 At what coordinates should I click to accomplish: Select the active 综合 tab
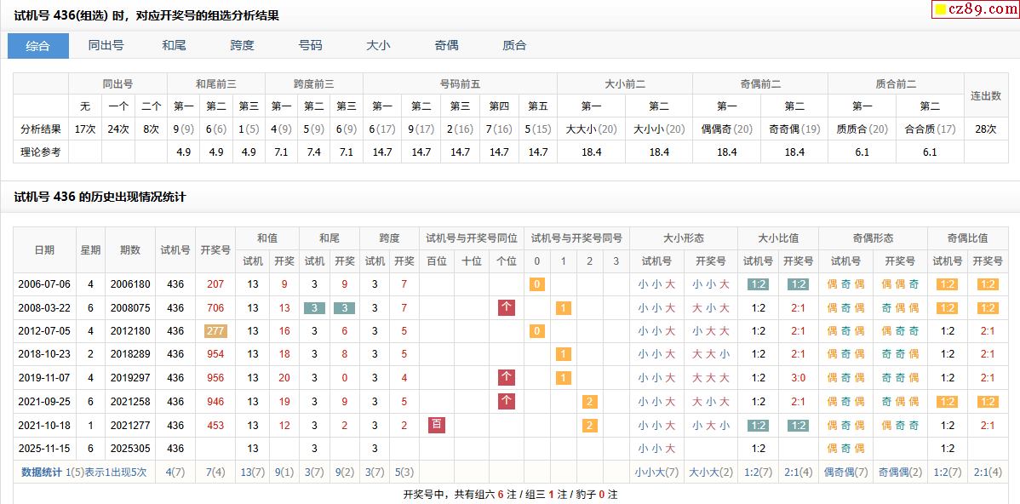click(x=38, y=46)
